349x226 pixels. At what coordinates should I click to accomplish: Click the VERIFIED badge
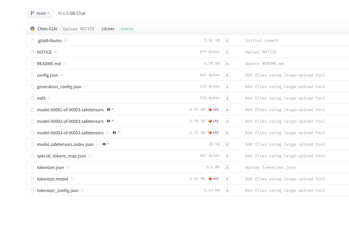[x=127, y=29]
